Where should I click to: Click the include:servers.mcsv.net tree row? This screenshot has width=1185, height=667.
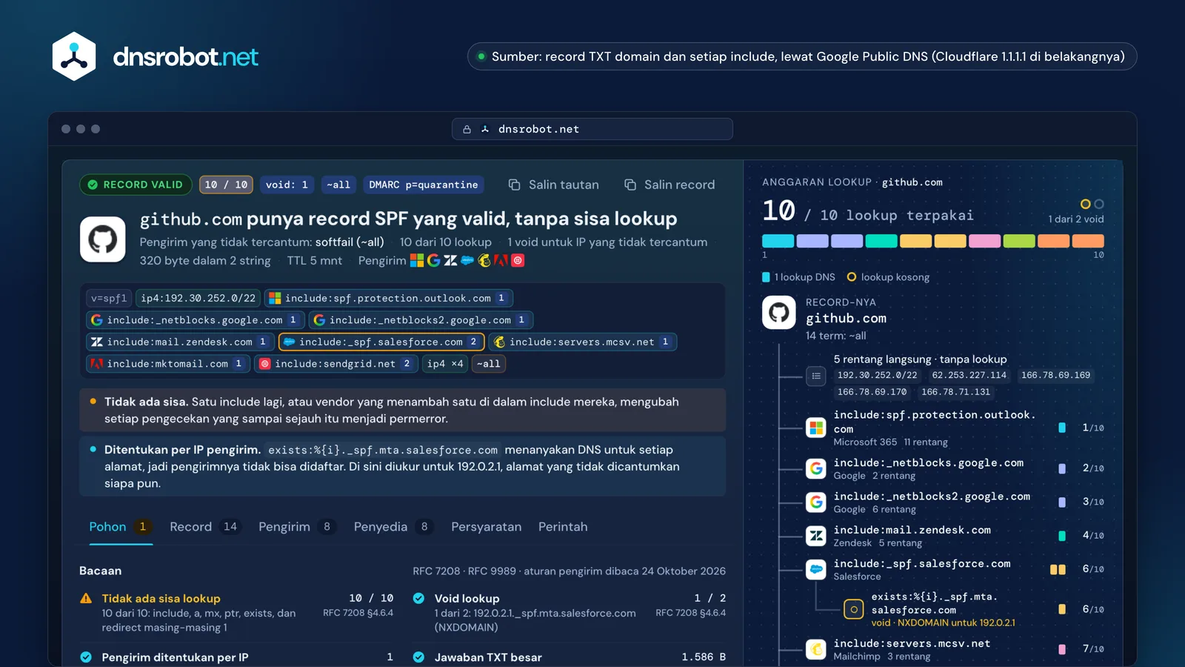click(955, 649)
